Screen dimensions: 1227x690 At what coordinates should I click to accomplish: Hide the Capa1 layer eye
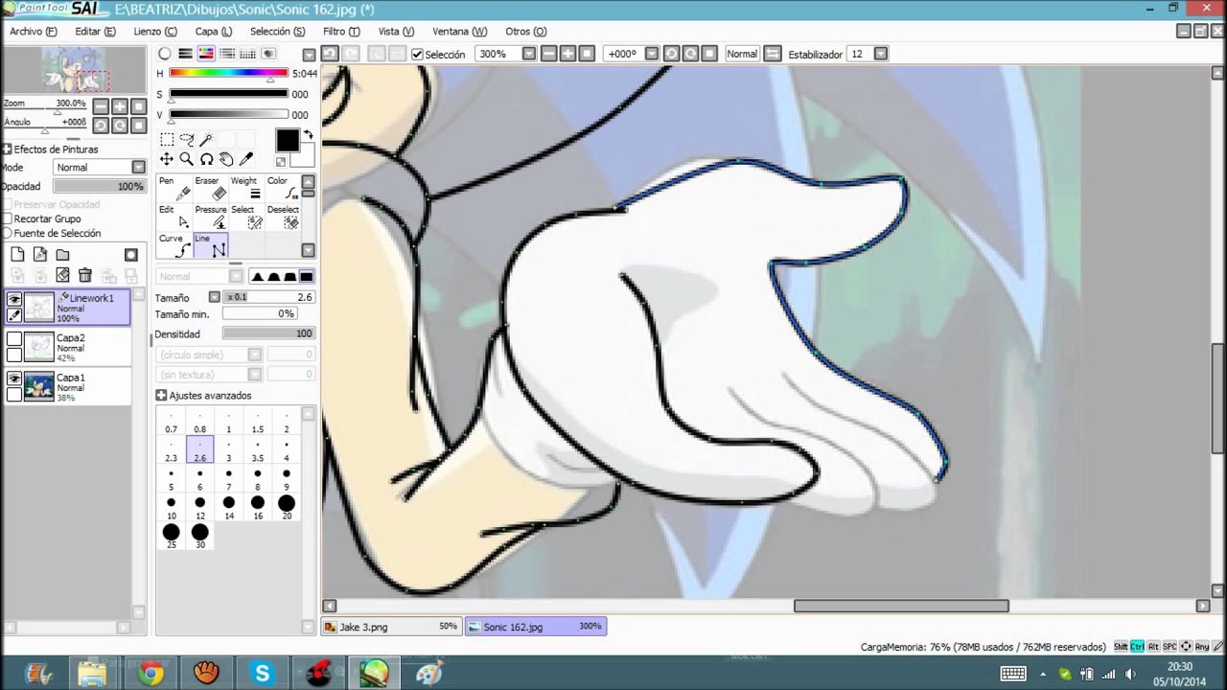point(14,379)
